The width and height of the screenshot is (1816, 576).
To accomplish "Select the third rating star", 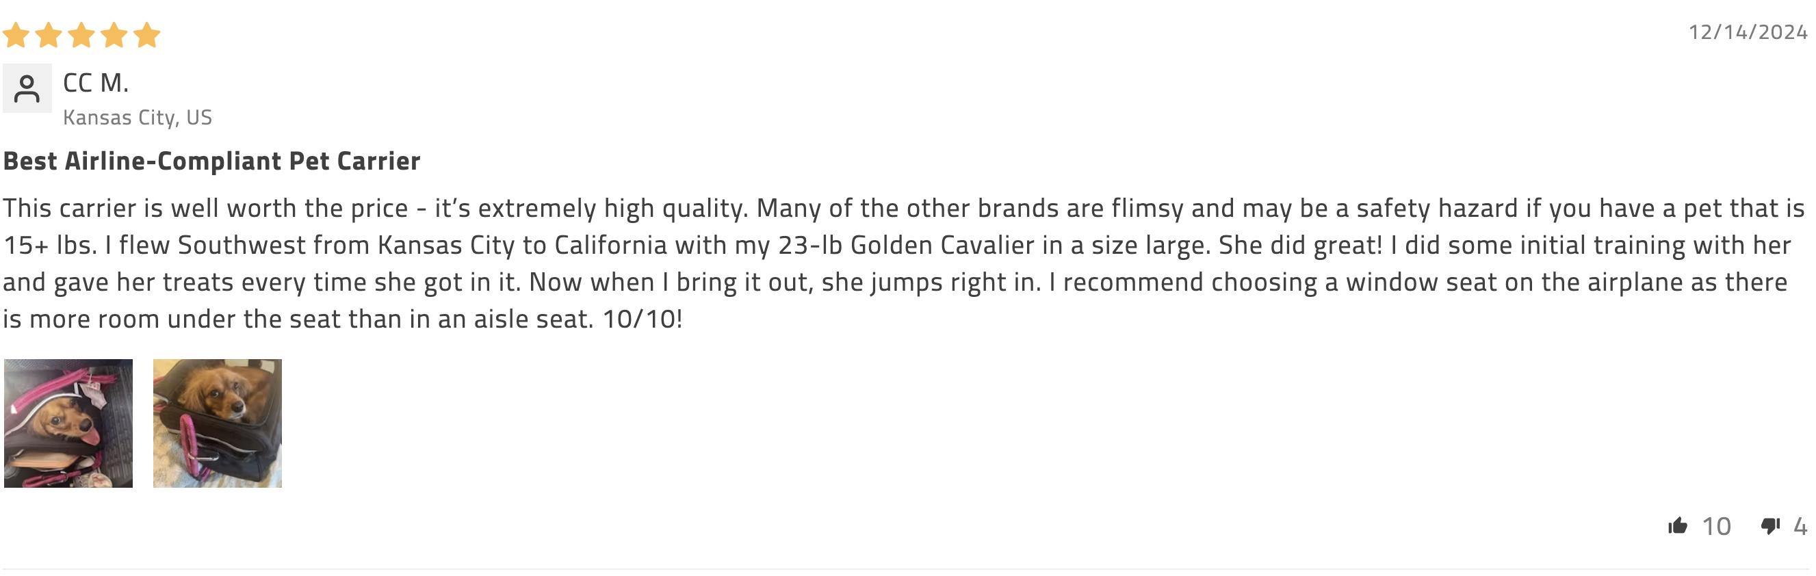I will pos(81,34).
